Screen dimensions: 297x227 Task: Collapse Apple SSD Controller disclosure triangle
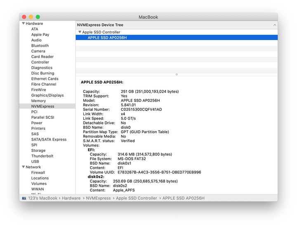coord(80,32)
